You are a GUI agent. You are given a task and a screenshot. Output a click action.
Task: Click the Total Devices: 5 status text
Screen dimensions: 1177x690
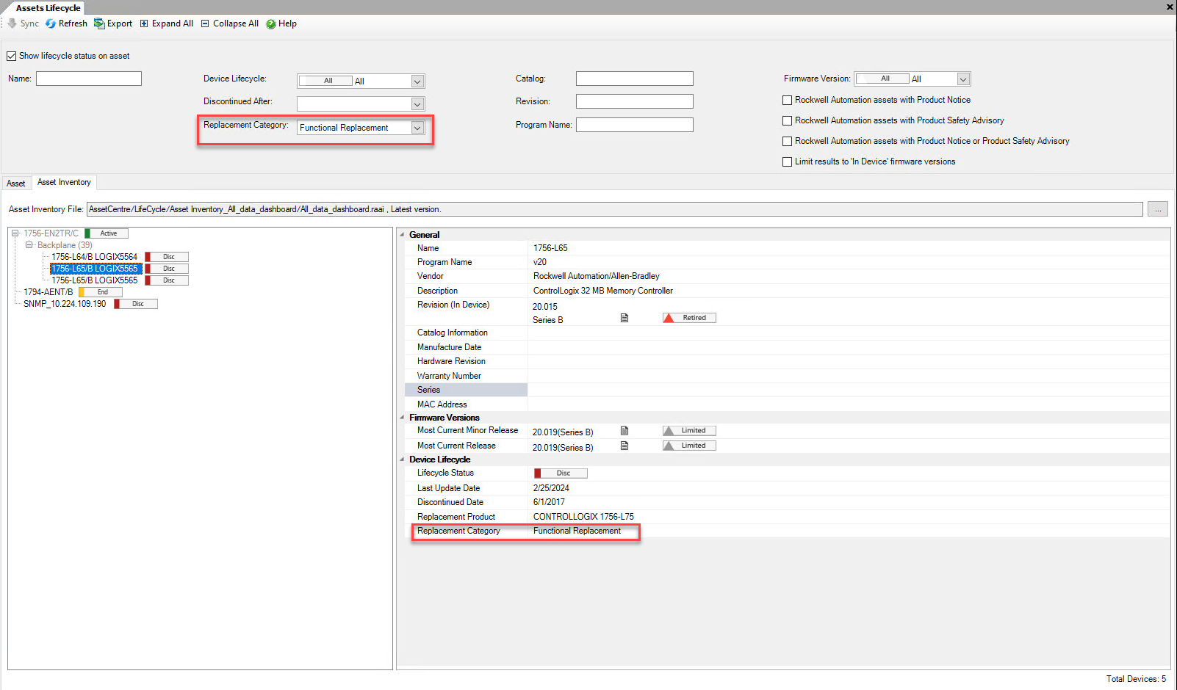pos(1136,679)
